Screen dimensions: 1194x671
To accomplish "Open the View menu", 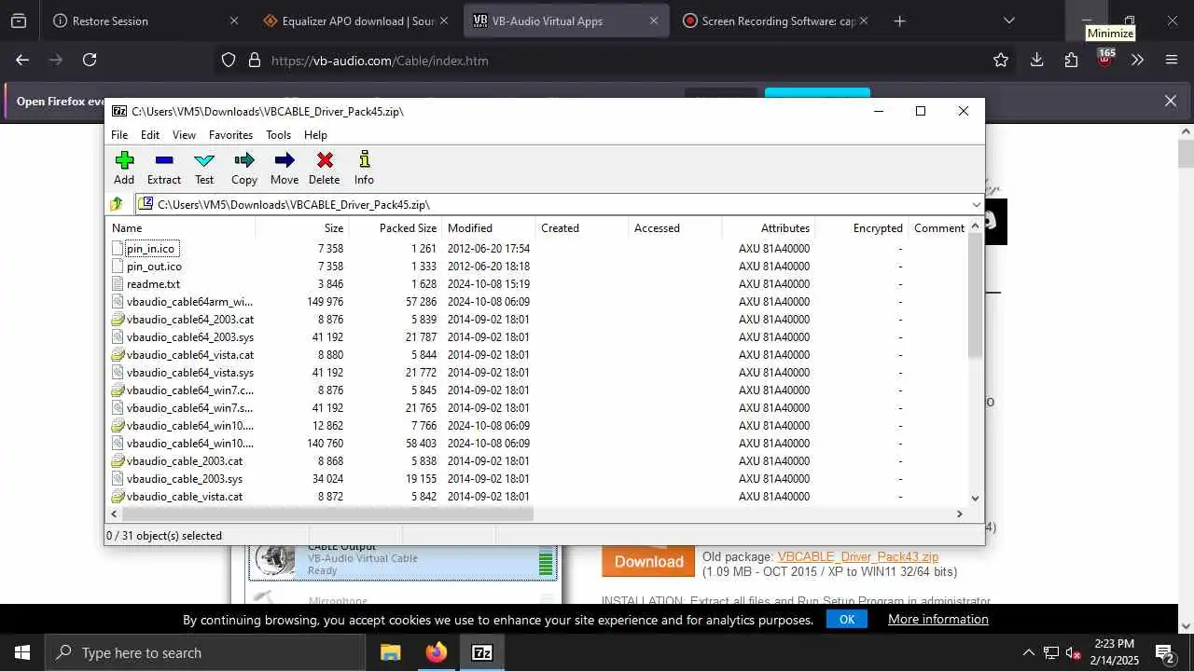I will 184,134.
